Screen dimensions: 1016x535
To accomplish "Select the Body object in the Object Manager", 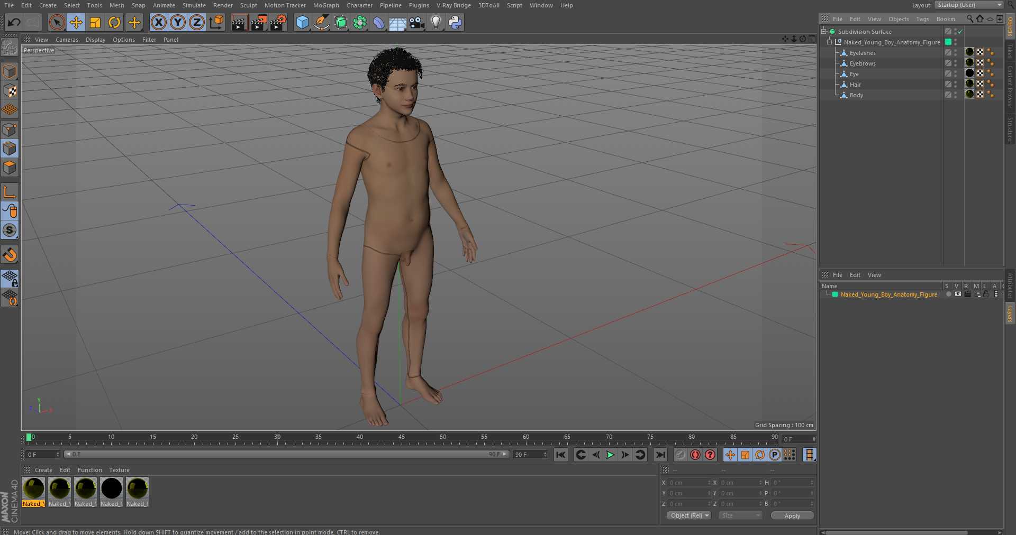I will click(x=856, y=95).
